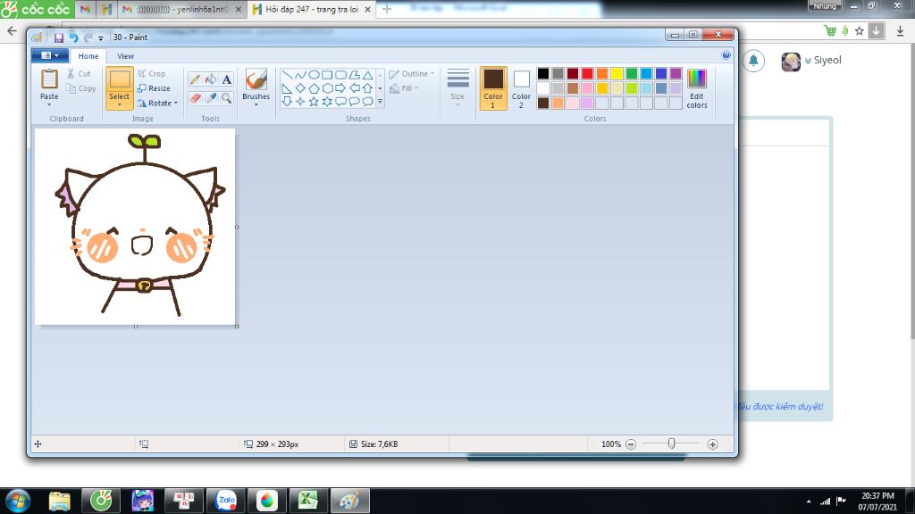Image resolution: width=915 pixels, height=514 pixels.
Task: Pick the yellow color swatch
Action: (617, 73)
